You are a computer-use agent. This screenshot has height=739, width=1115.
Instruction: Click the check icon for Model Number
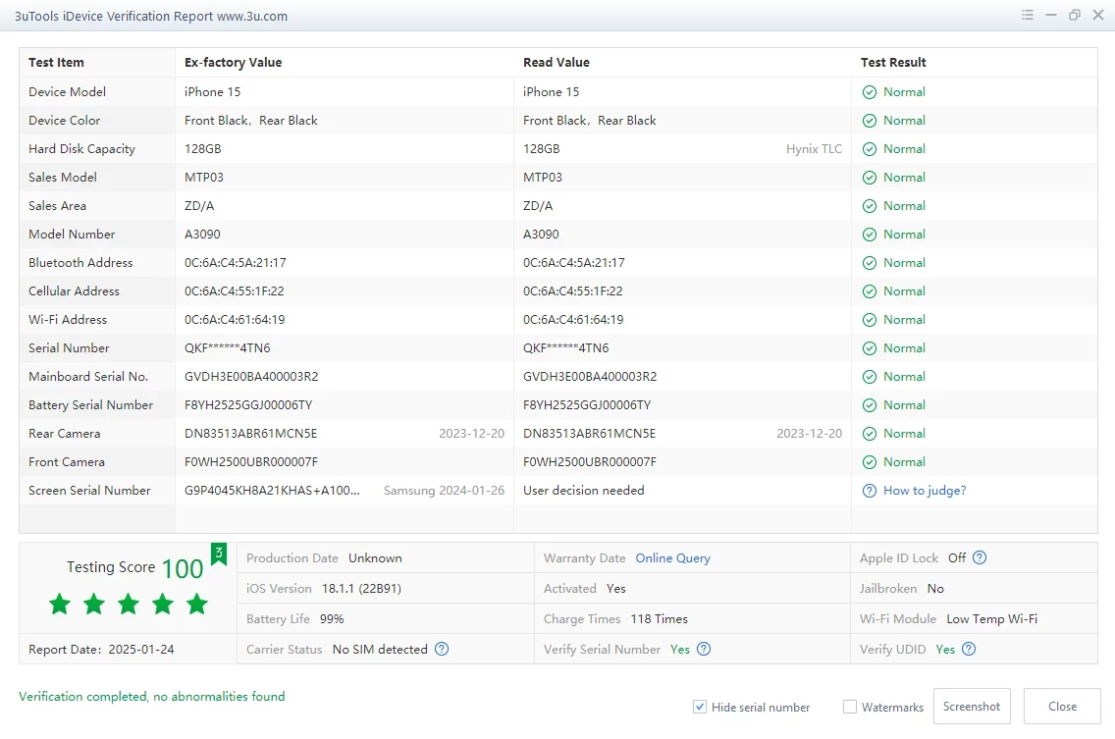tap(869, 235)
